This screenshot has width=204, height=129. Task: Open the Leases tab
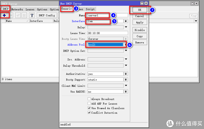pyautogui.click(x=30, y=9)
